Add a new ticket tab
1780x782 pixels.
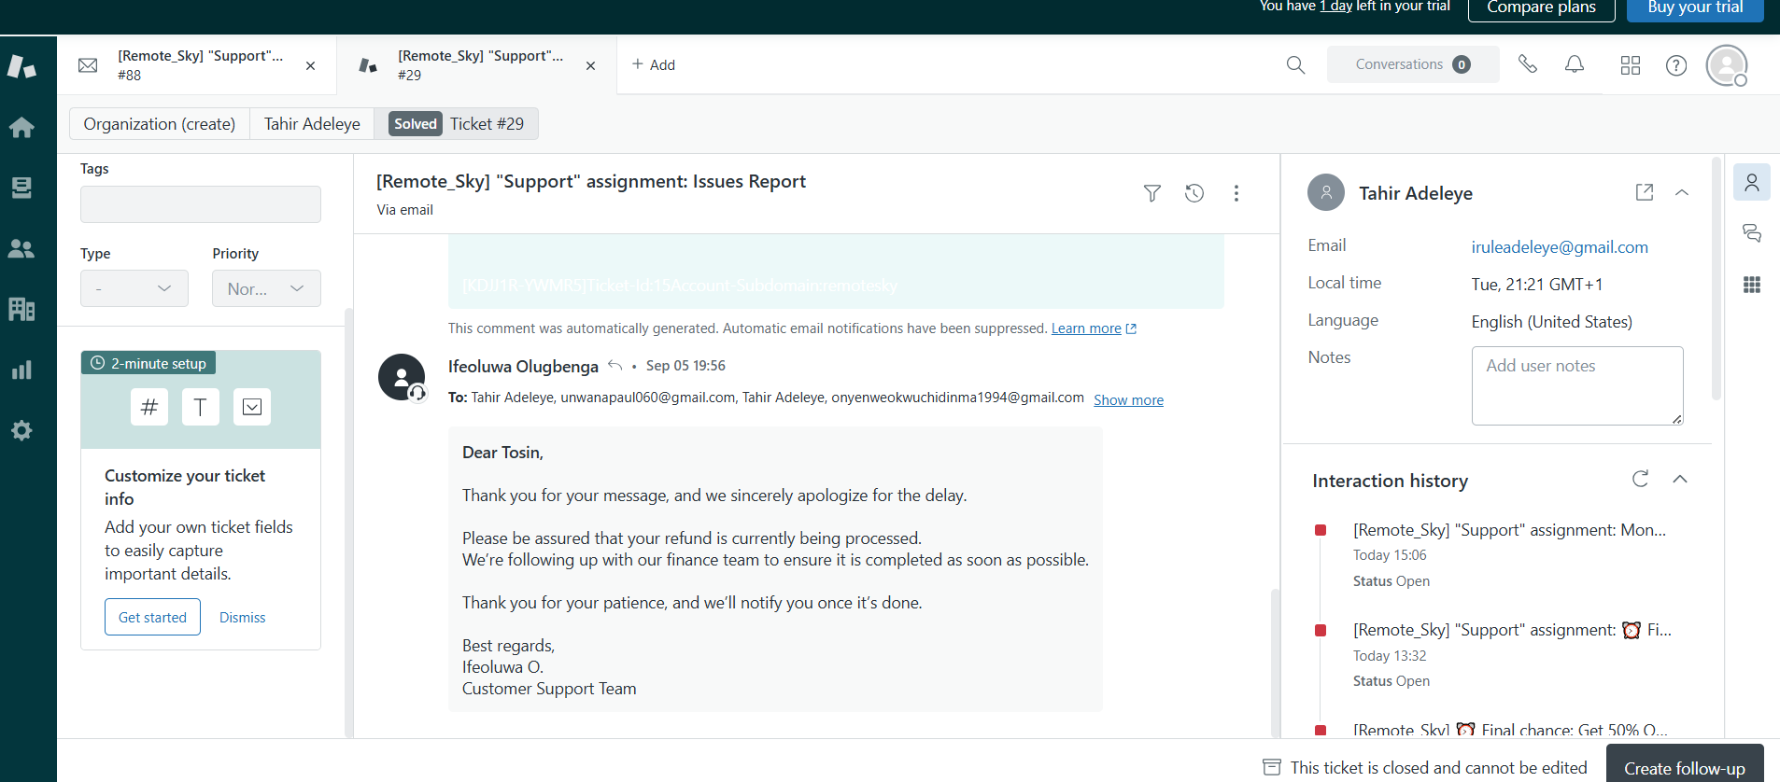coord(654,64)
